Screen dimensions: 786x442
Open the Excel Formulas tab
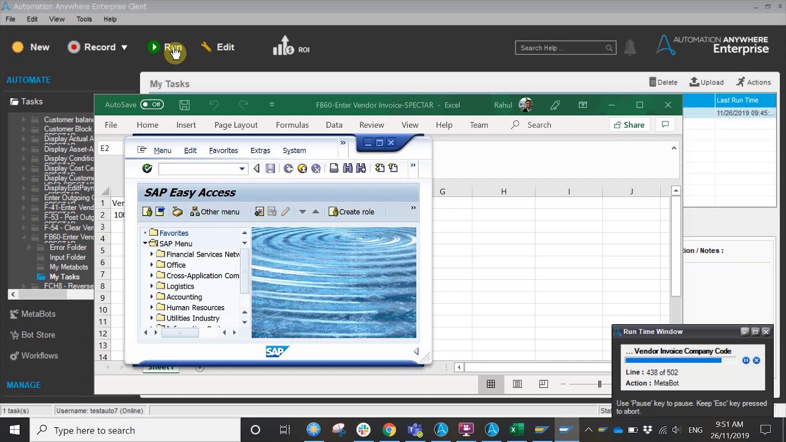pyautogui.click(x=292, y=125)
